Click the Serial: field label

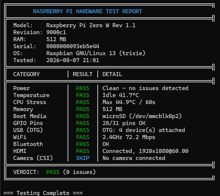click(x=25, y=46)
